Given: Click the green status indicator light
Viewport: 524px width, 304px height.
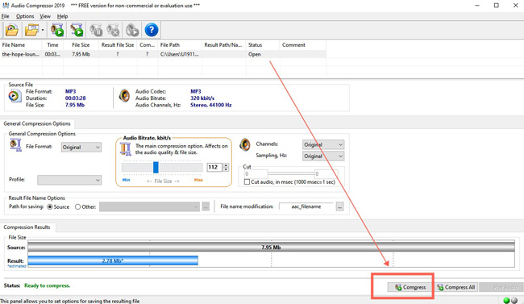Looking at the screenshot, I should click(x=506, y=300).
